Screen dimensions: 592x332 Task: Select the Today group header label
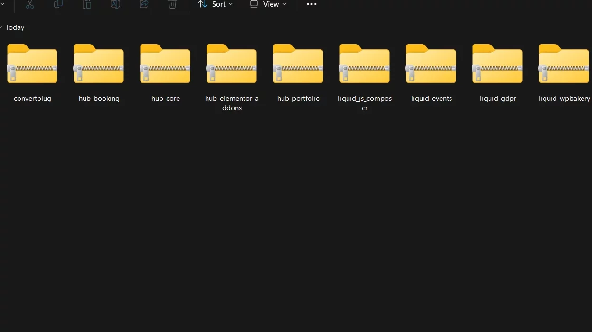coord(15,27)
